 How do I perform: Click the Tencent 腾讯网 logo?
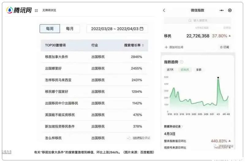coord(19,10)
